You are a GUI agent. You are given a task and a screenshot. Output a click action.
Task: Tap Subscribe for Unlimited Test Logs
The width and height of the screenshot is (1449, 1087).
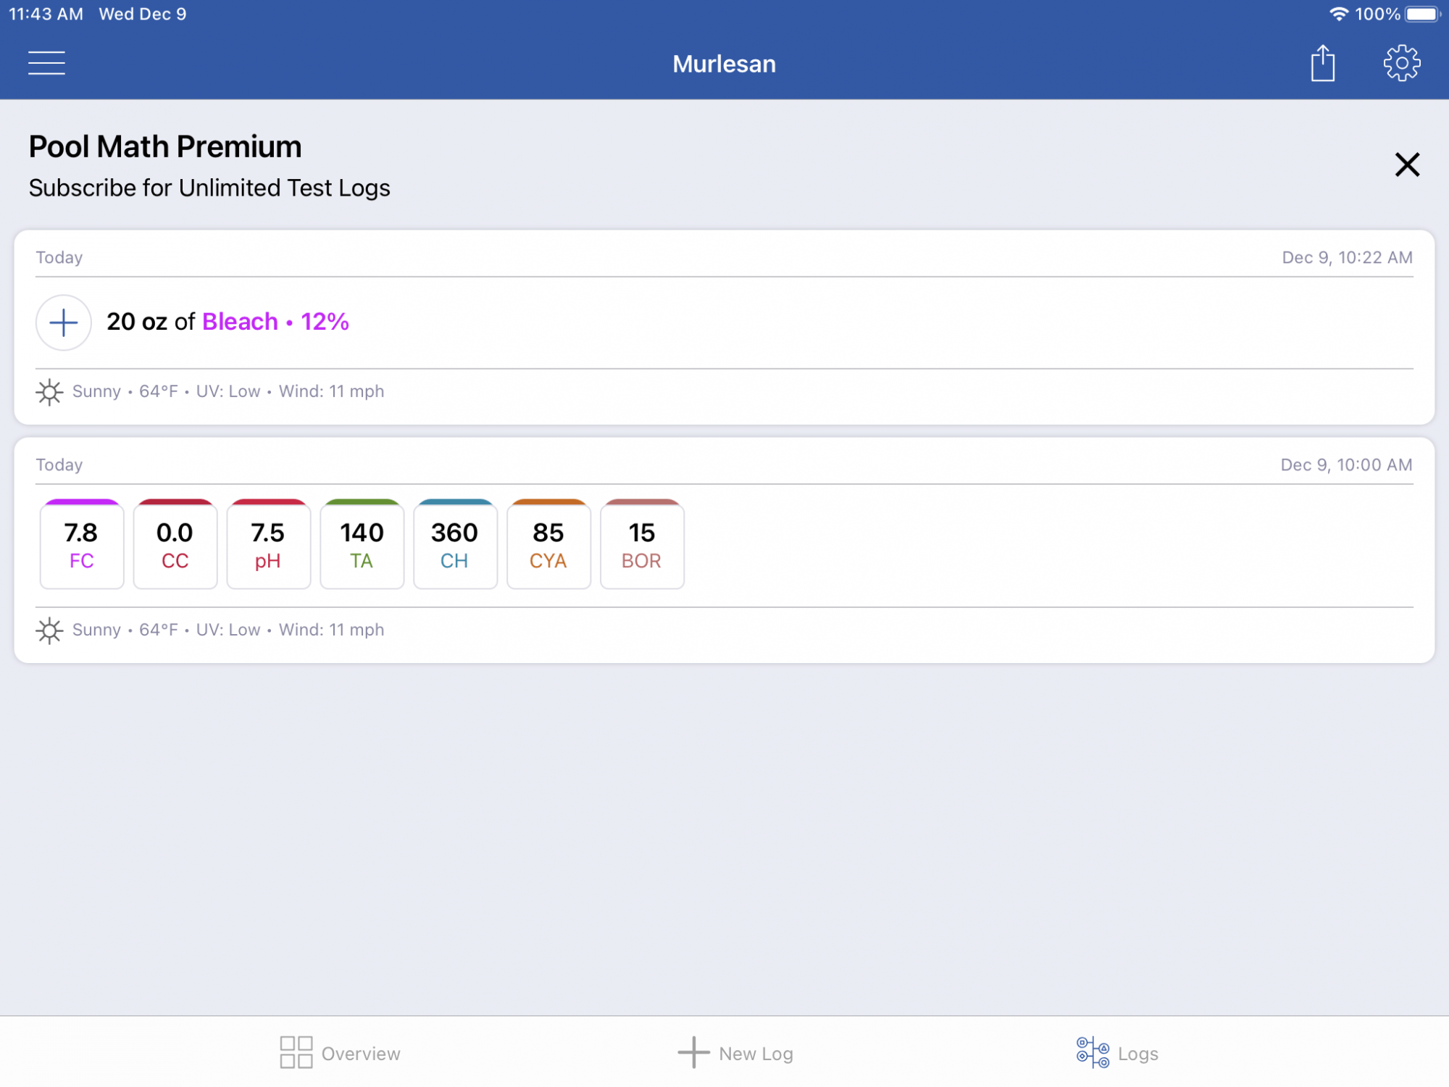pyautogui.click(x=209, y=188)
